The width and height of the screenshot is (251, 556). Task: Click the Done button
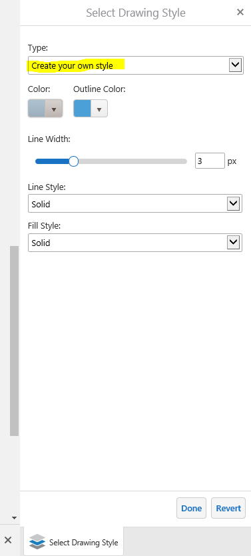191,508
